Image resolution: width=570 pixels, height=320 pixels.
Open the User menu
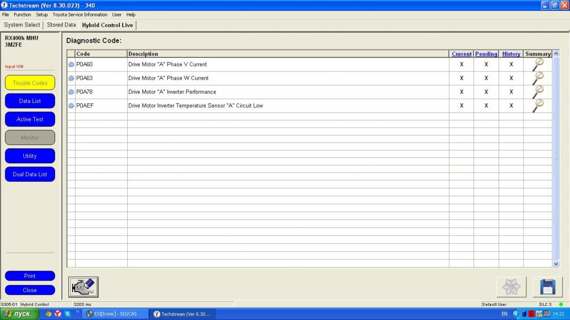[117, 15]
